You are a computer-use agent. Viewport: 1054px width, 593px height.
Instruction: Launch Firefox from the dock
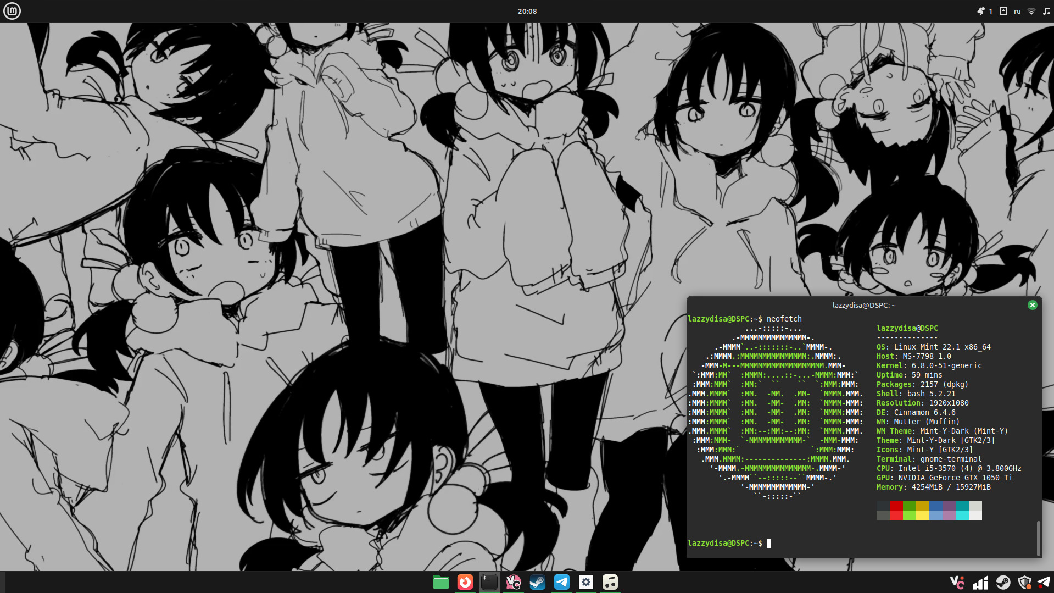465,582
